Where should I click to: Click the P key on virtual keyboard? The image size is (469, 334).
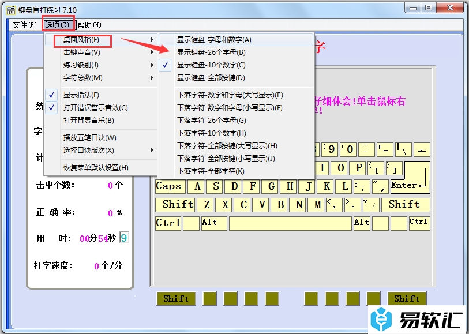pyautogui.click(x=359, y=168)
